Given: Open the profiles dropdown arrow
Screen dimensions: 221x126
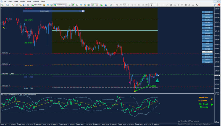Looking at the screenshot, I should pos(10,5).
